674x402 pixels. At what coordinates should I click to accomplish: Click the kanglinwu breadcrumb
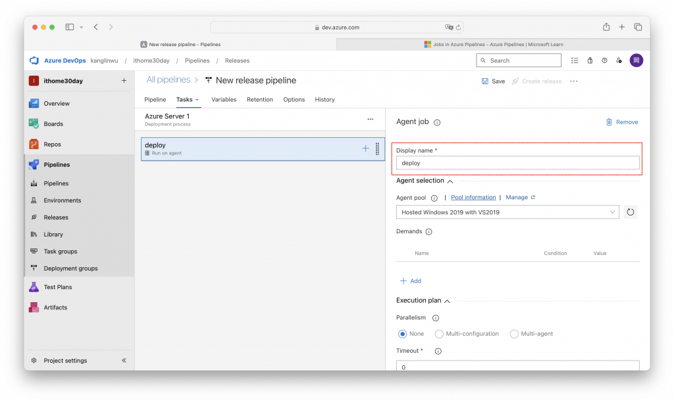pos(104,60)
